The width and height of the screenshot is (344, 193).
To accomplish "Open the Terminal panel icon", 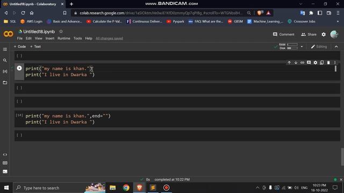I will pos(5,172).
